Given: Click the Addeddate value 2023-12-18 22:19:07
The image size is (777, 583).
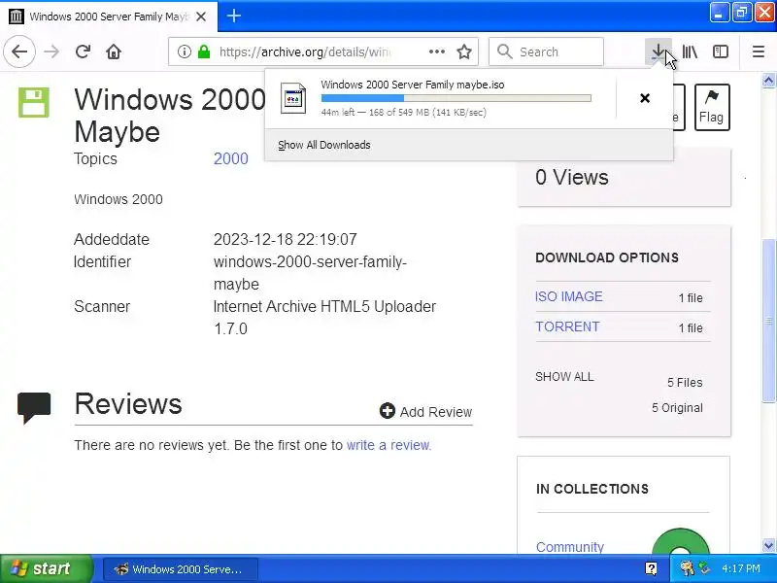Looking at the screenshot, I should tap(285, 239).
